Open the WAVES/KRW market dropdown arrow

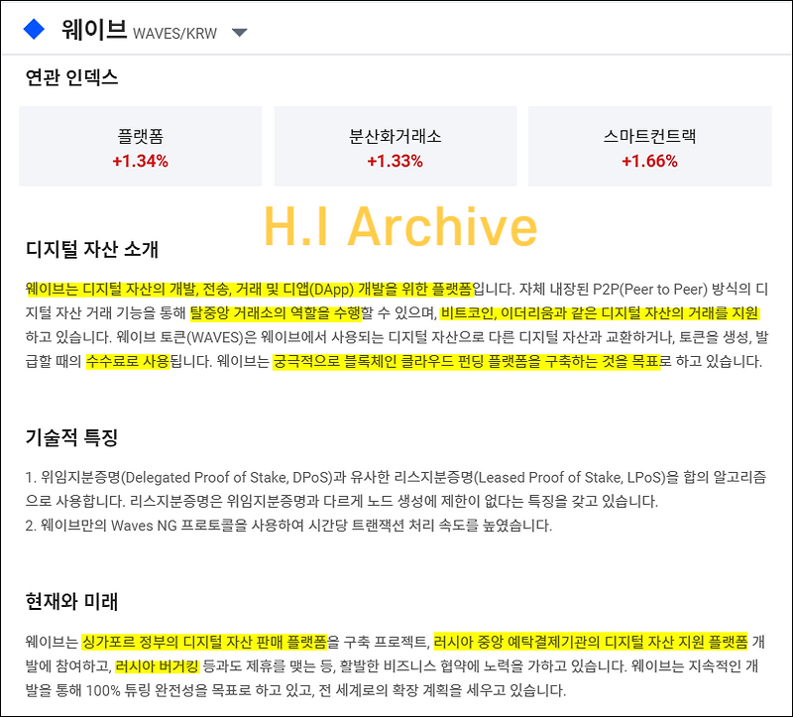click(x=239, y=33)
